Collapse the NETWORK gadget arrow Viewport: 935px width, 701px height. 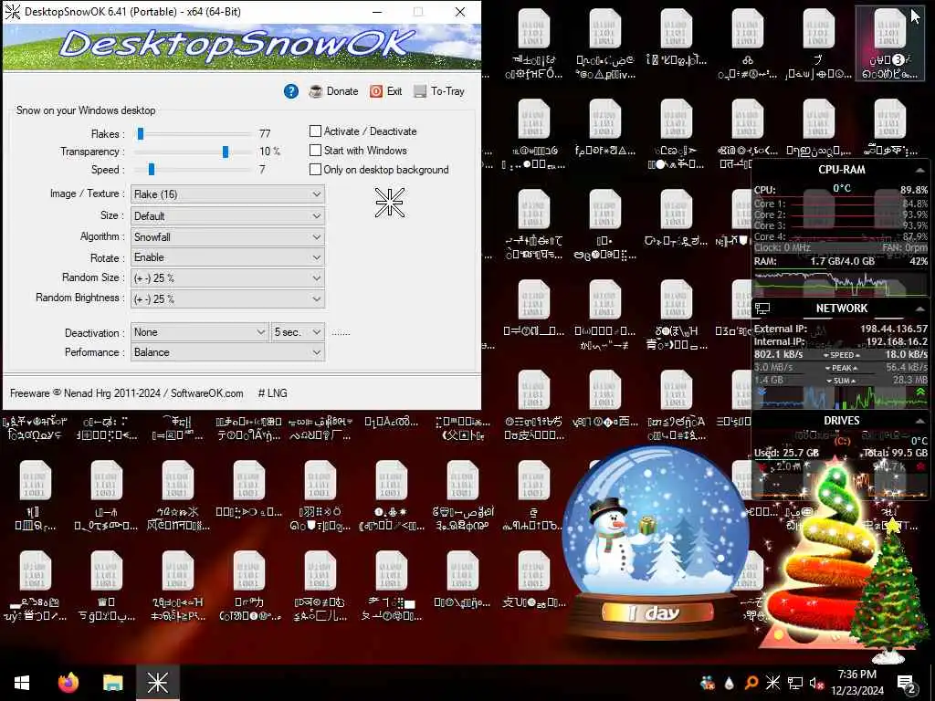pos(919,309)
